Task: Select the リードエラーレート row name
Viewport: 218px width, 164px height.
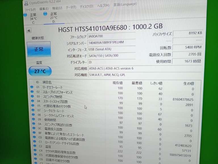Action: pyautogui.click(x=53, y=87)
